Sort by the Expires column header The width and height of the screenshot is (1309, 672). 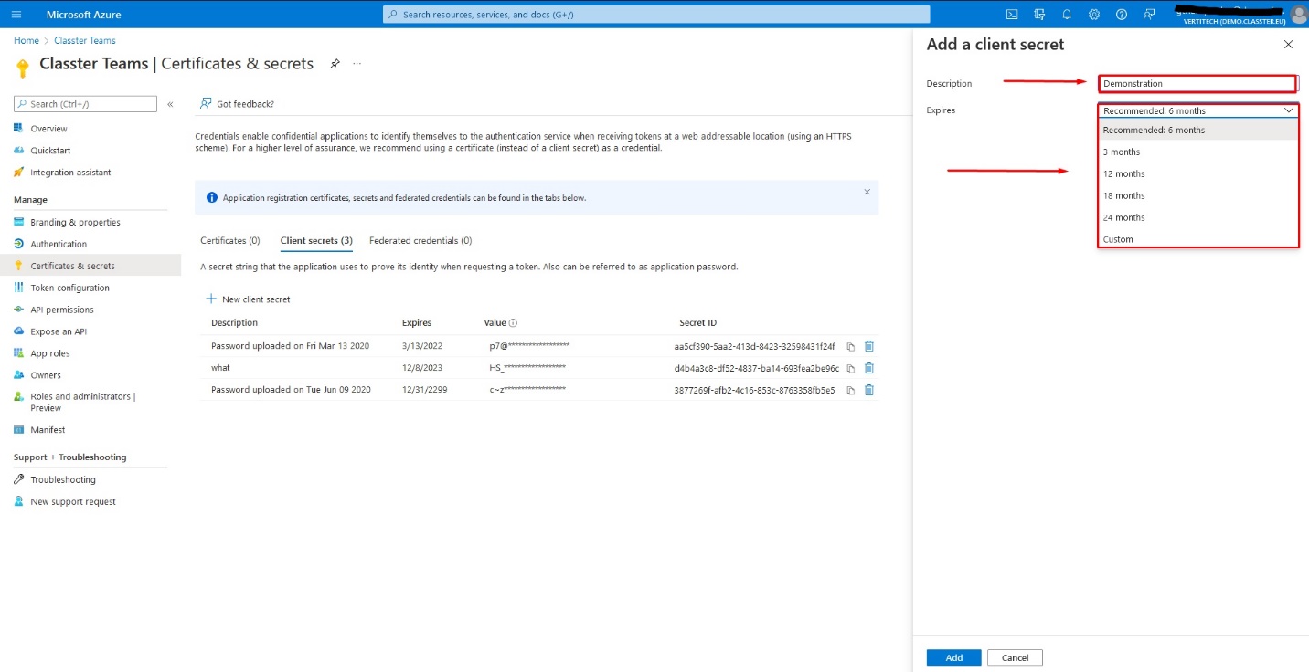[x=417, y=323]
